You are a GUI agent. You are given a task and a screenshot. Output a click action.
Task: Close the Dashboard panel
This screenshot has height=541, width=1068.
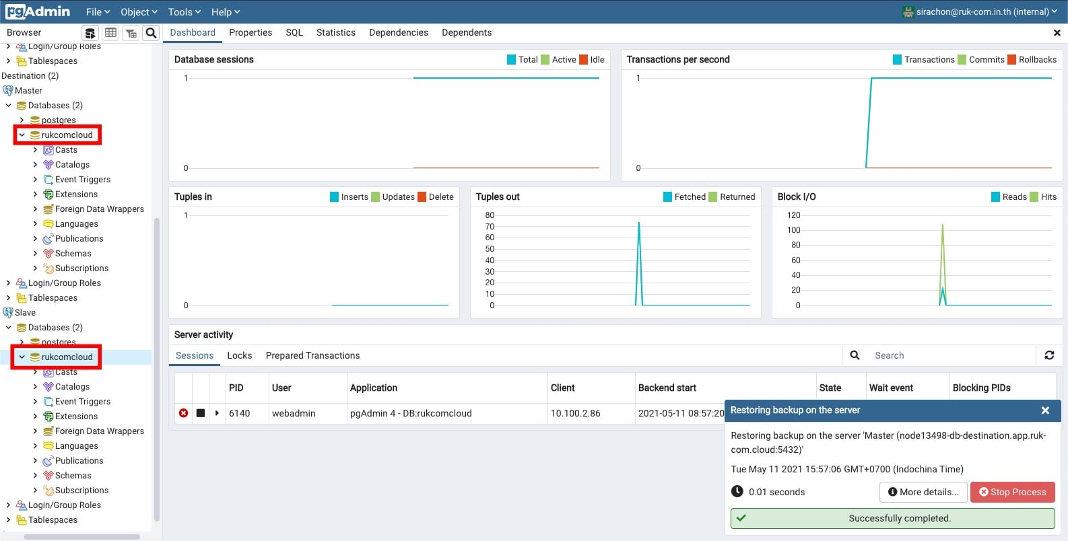click(1057, 32)
